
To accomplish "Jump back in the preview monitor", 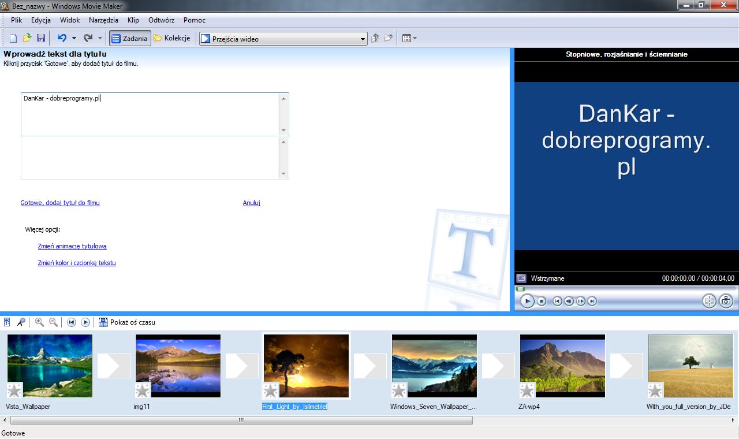I will pos(557,301).
